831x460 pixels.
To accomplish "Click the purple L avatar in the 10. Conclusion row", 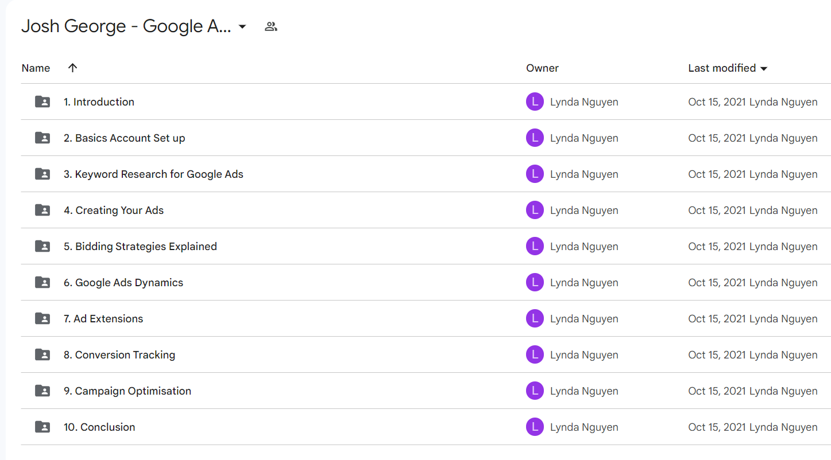I will 535,427.
